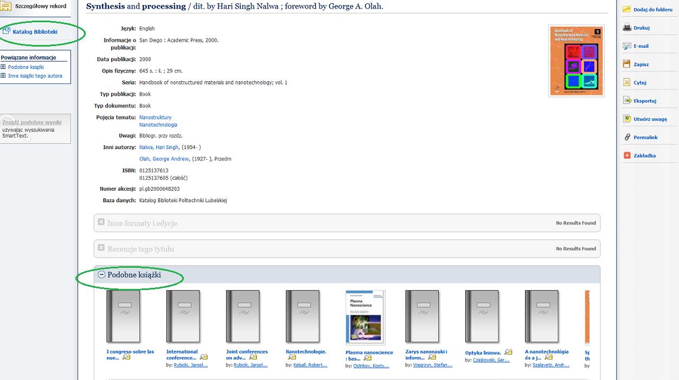679x380 pixels.
Task: Open author link Szalavetz, Andr...
Action: click(551, 365)
